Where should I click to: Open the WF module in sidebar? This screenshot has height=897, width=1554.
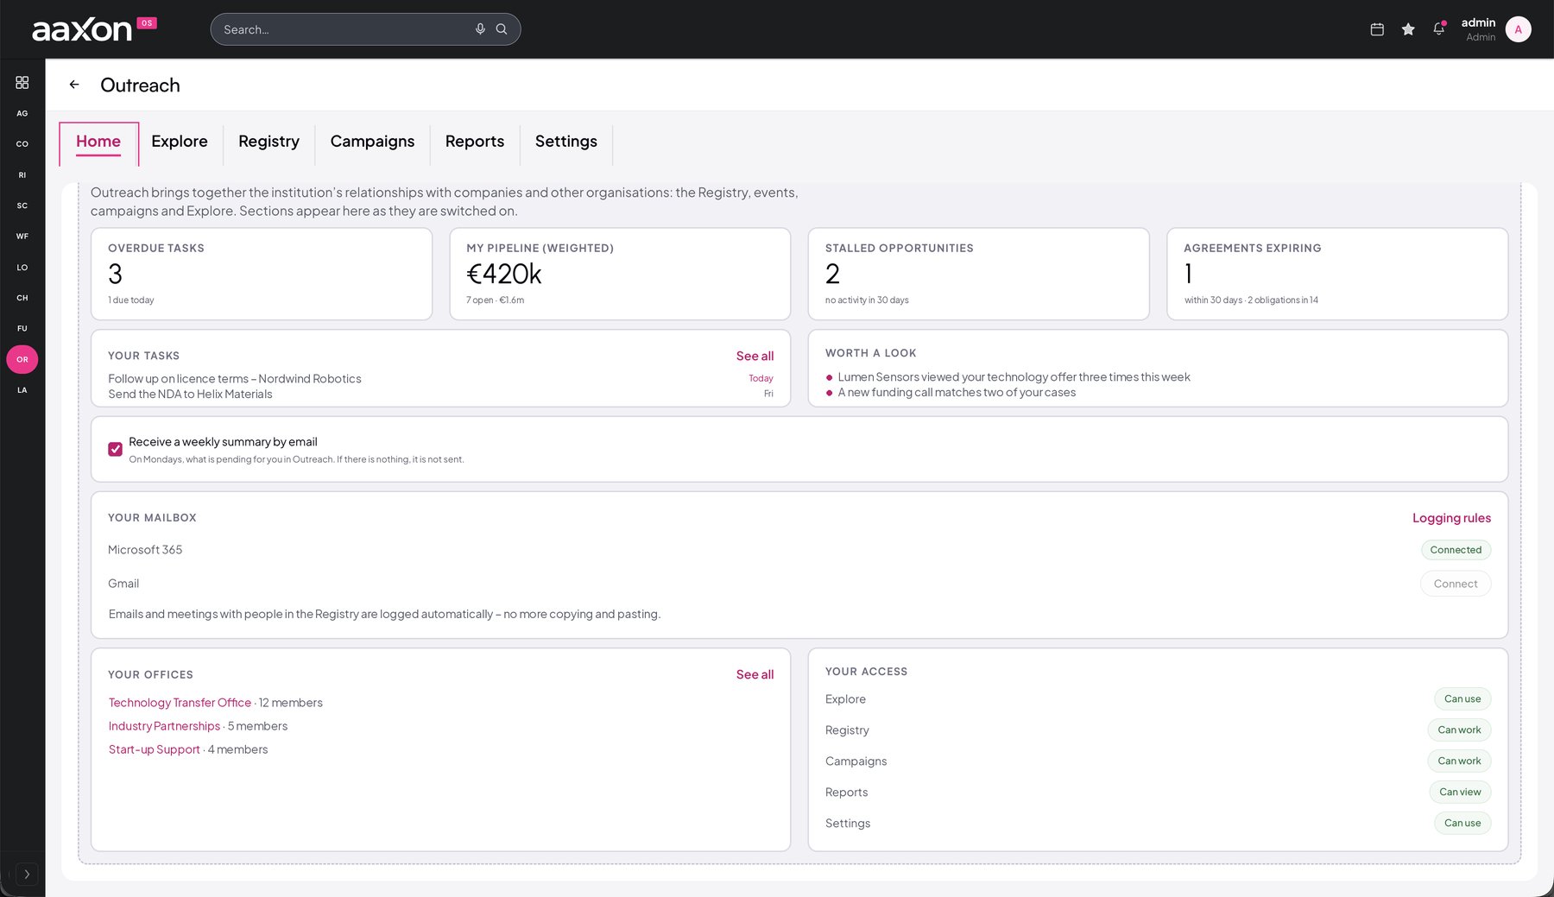[x=22, y=237]
